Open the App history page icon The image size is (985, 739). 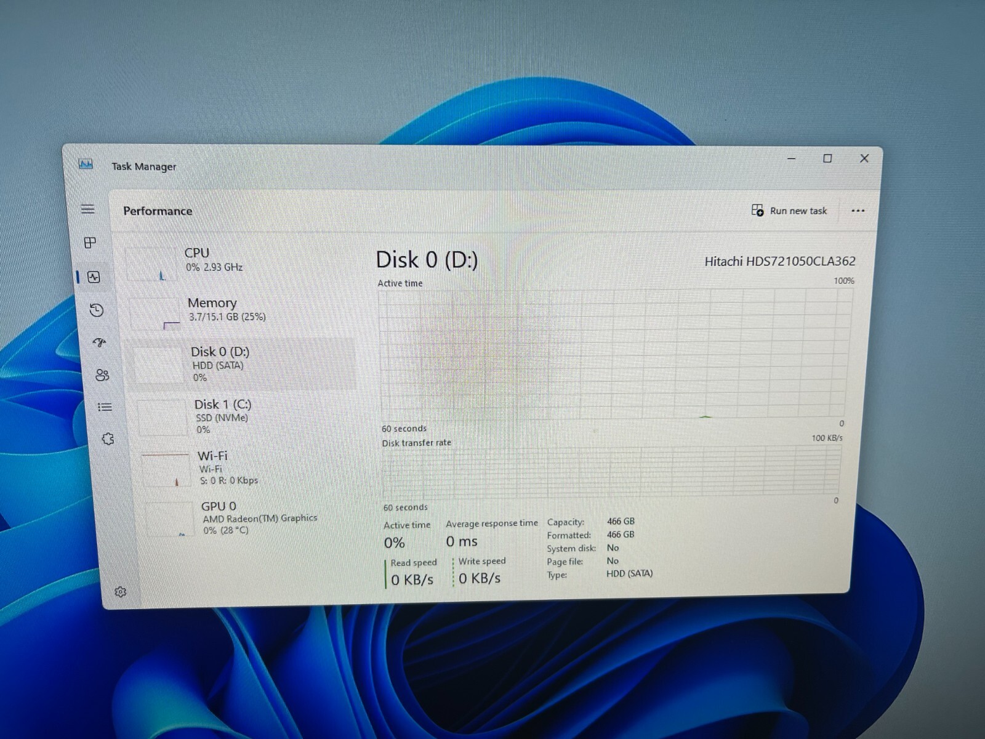[x=96, y=310]
